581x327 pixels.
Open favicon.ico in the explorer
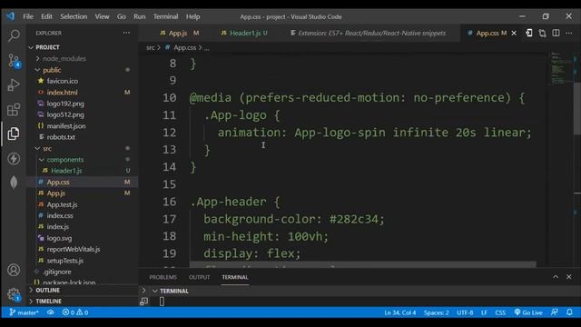63,81
